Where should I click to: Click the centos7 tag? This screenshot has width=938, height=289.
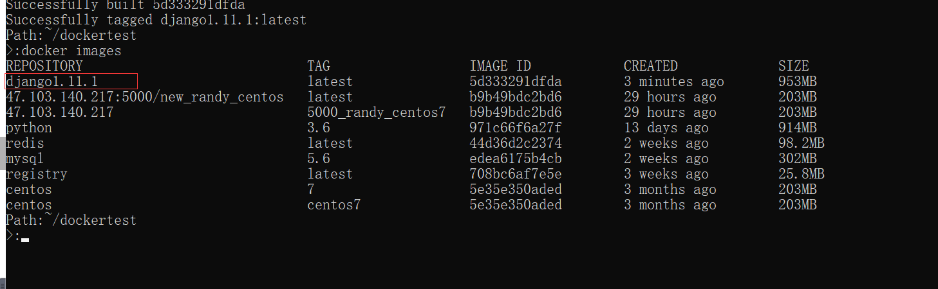(x=334, y=205)
